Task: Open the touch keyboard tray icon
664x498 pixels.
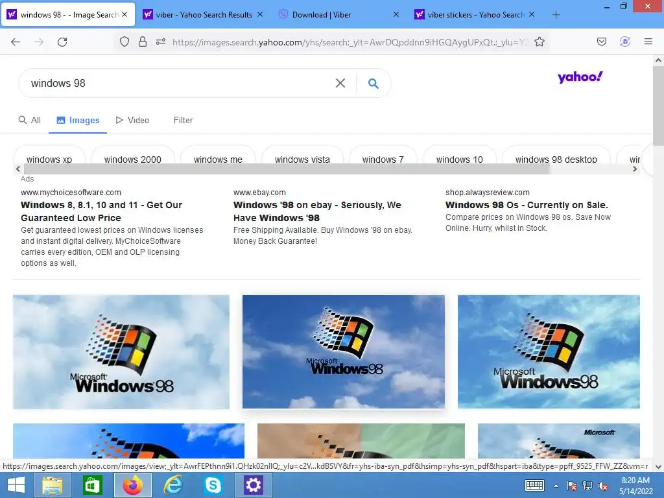Action: (534, 486)
